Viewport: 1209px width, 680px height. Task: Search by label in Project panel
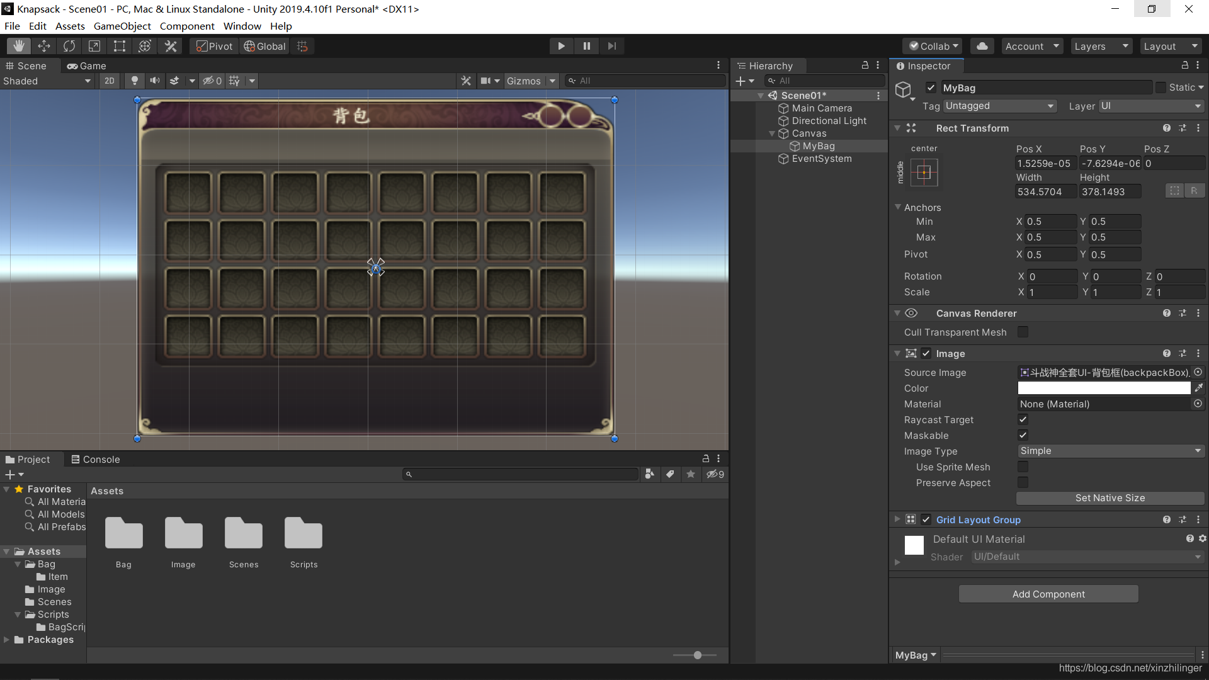tap(670, 474)
